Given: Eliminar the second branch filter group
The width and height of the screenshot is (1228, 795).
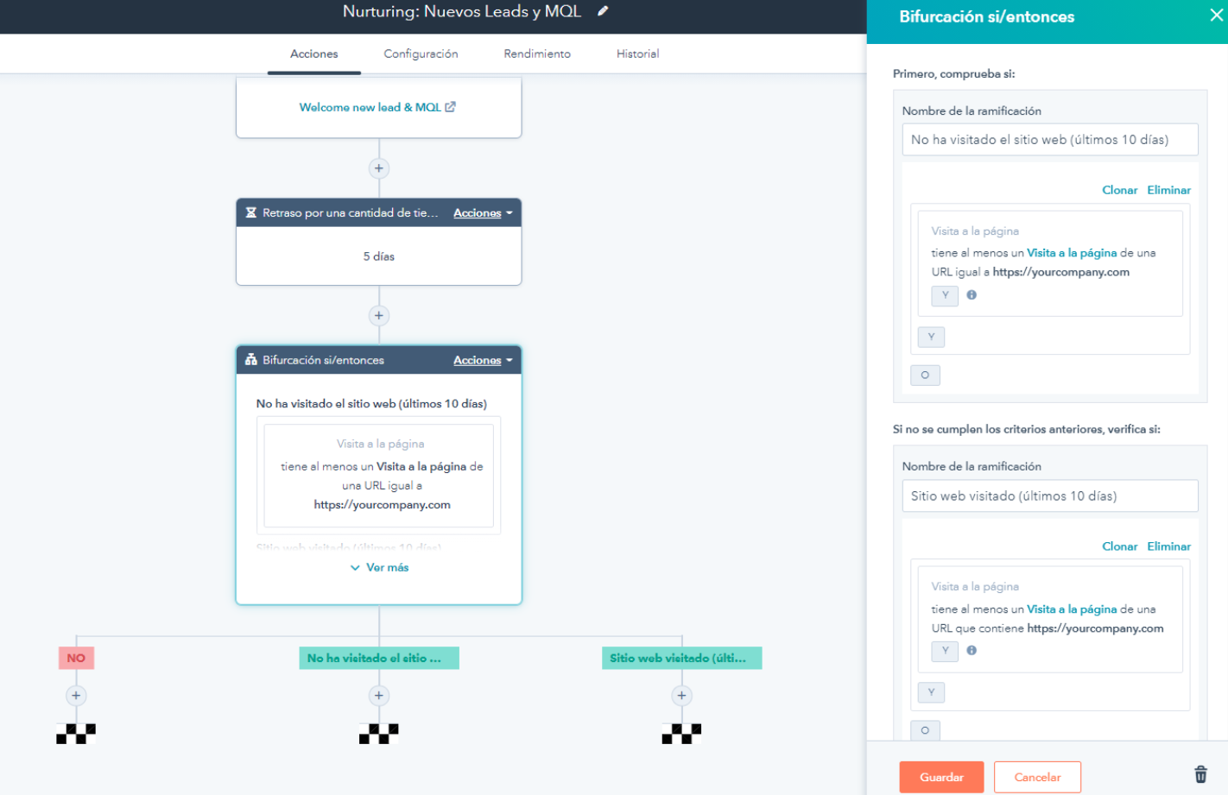Looking at the screenshot, I should tap(1168, 546).
